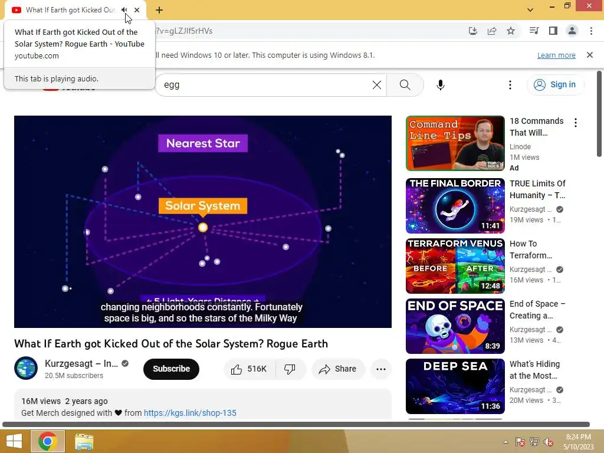
Task: Open the Kurzgesagt channel avatar
Action: [26, 368]
